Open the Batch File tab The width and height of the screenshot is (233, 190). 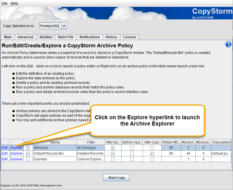pos(66,37)
